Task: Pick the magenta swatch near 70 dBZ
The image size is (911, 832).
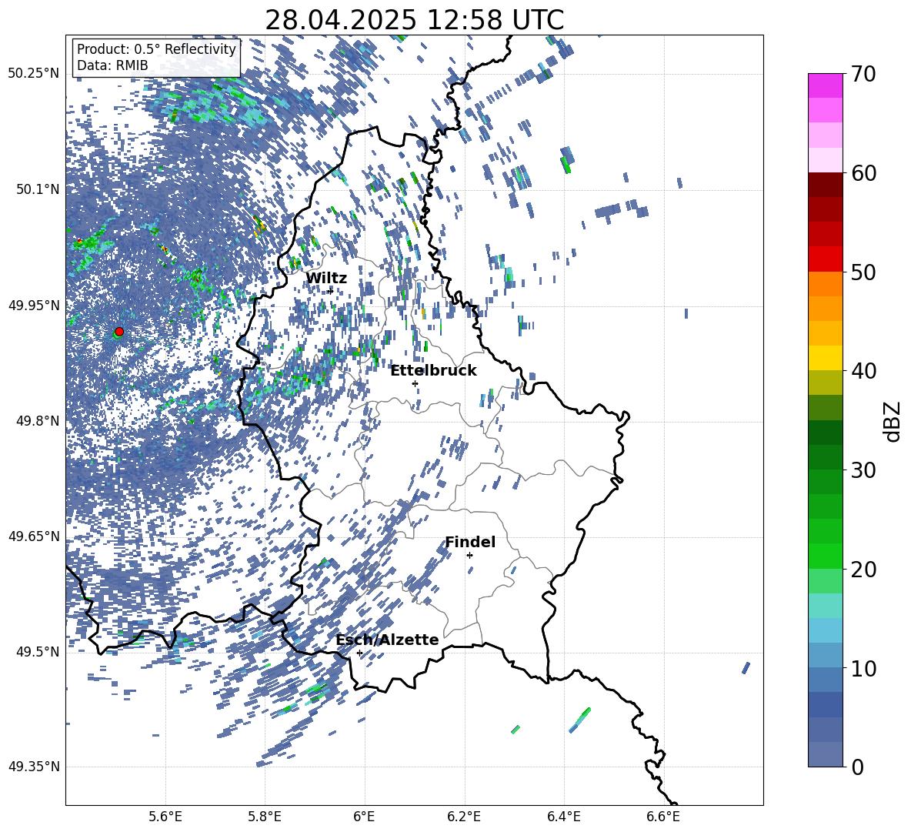Action: point(825,86)
